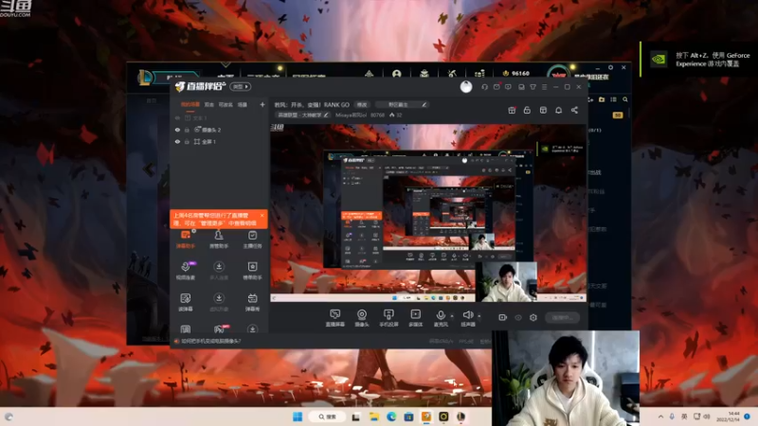Expand the speaker options arrow
This screenshot has width=758, height=426.
pos(479,316)
